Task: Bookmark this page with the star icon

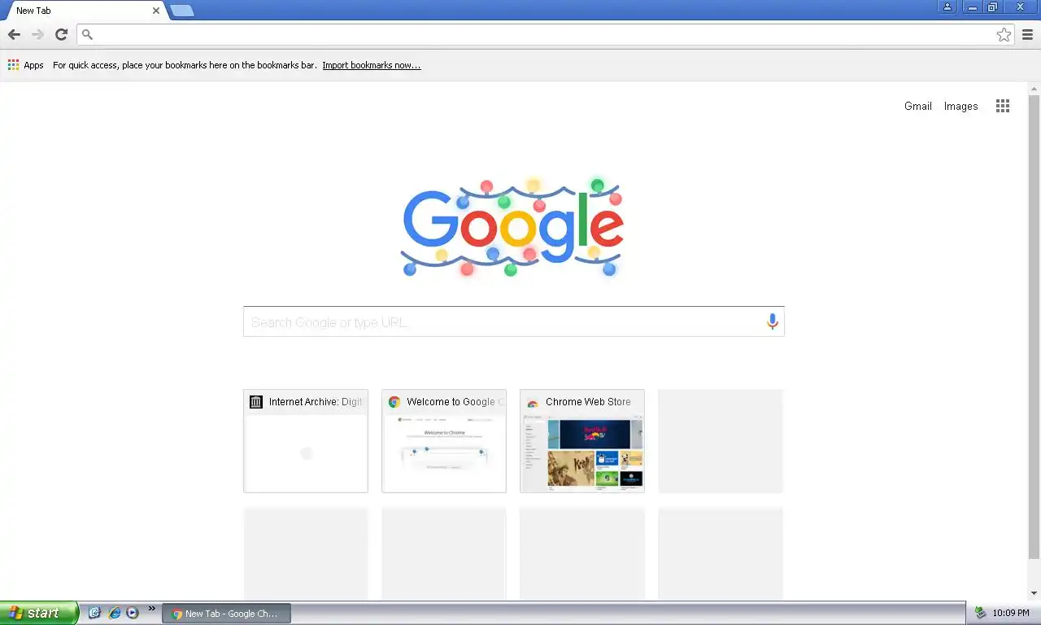Action: coord(1004,34)
